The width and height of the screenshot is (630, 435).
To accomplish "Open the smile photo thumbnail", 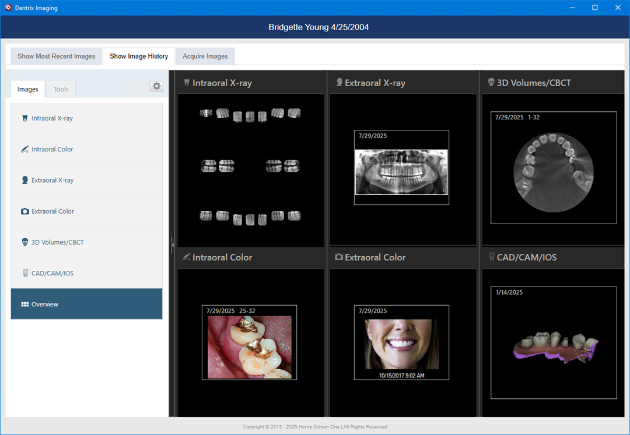I will tap(401, 342).
